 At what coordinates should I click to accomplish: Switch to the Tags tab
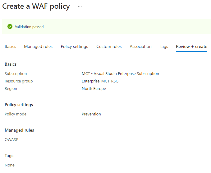pyautogui.click(x=164, y=46)
